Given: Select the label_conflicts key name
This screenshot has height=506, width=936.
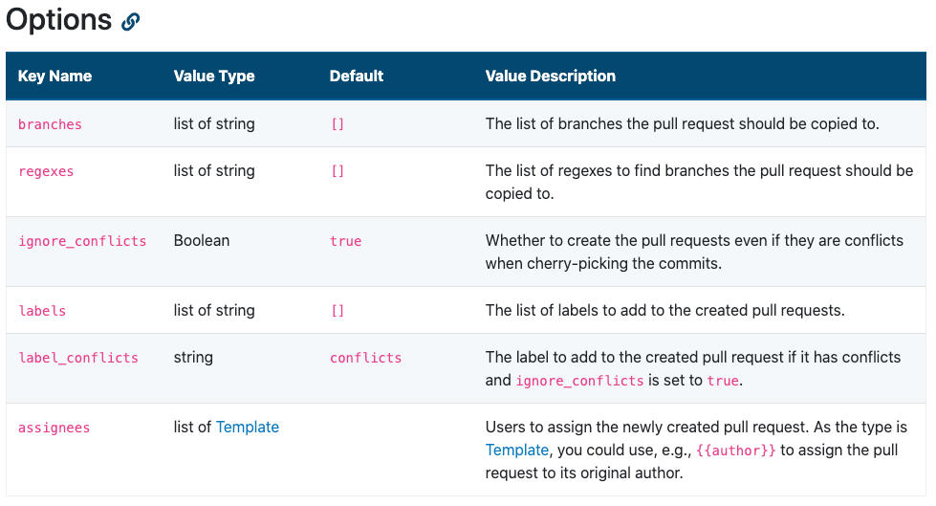Looking at the screenshot, I should click(78, 358).
